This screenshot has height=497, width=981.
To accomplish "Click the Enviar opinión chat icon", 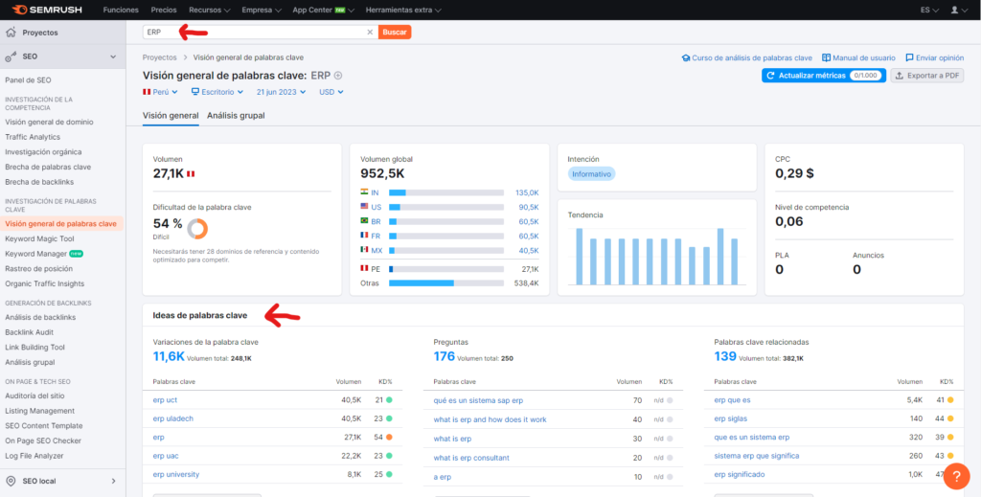I will (909, 57).
